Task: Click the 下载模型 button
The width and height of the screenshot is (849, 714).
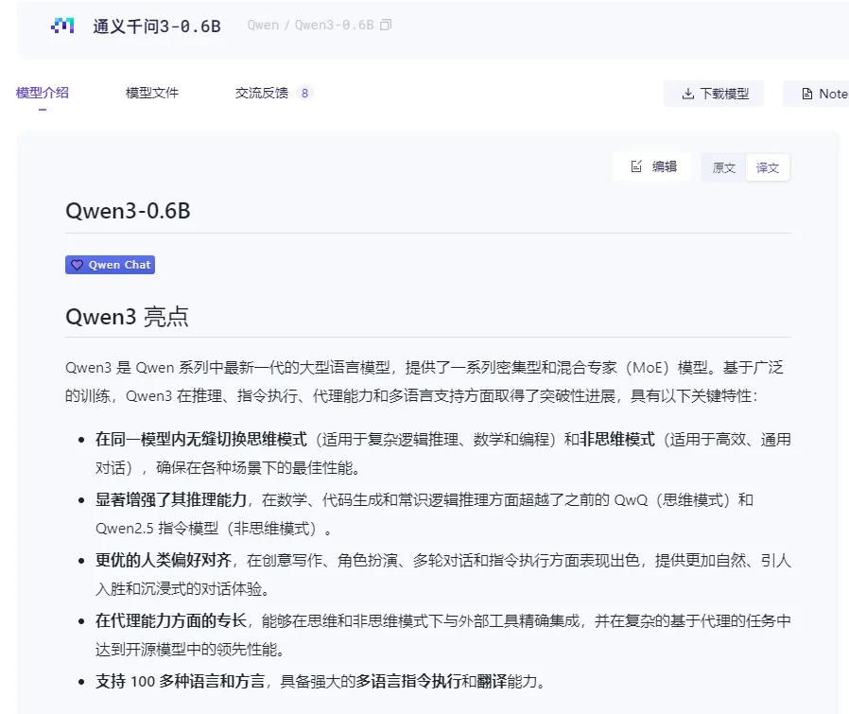Action: [x=714, y=94]
